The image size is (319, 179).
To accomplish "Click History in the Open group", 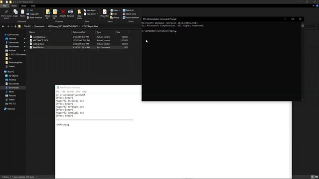I will [115, 17].
